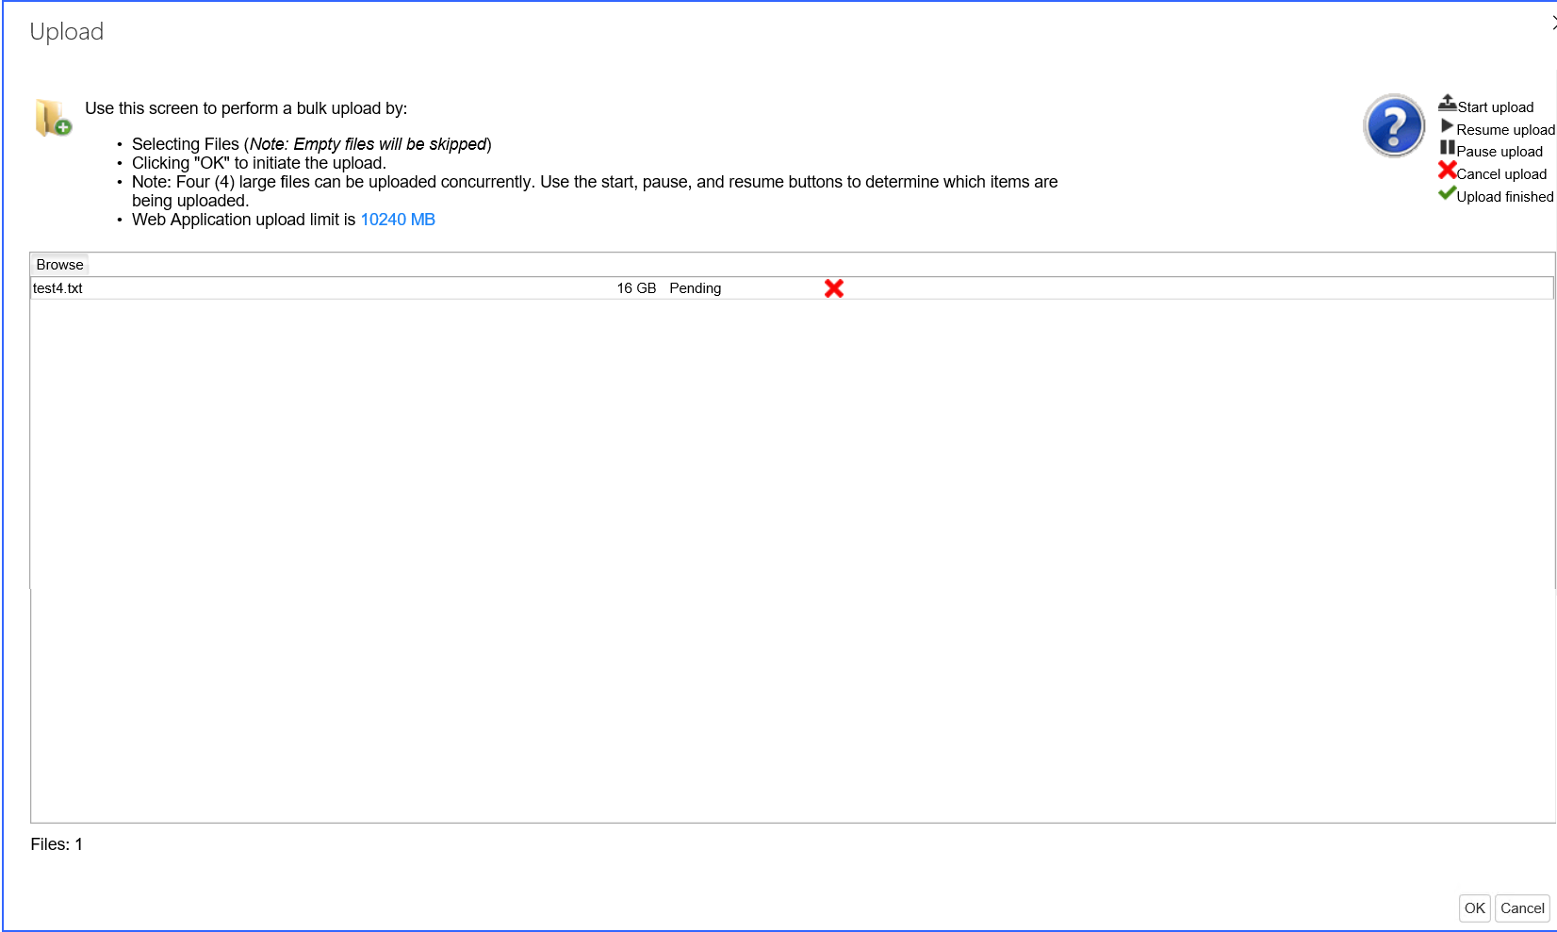The image size is (1557, 932).
Task: Select the test4.txt file row
Action: (x=57, y=288)
